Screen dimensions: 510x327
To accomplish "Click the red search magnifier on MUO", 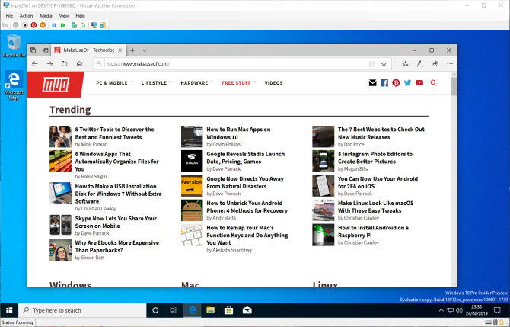I will tap(434, 82).
